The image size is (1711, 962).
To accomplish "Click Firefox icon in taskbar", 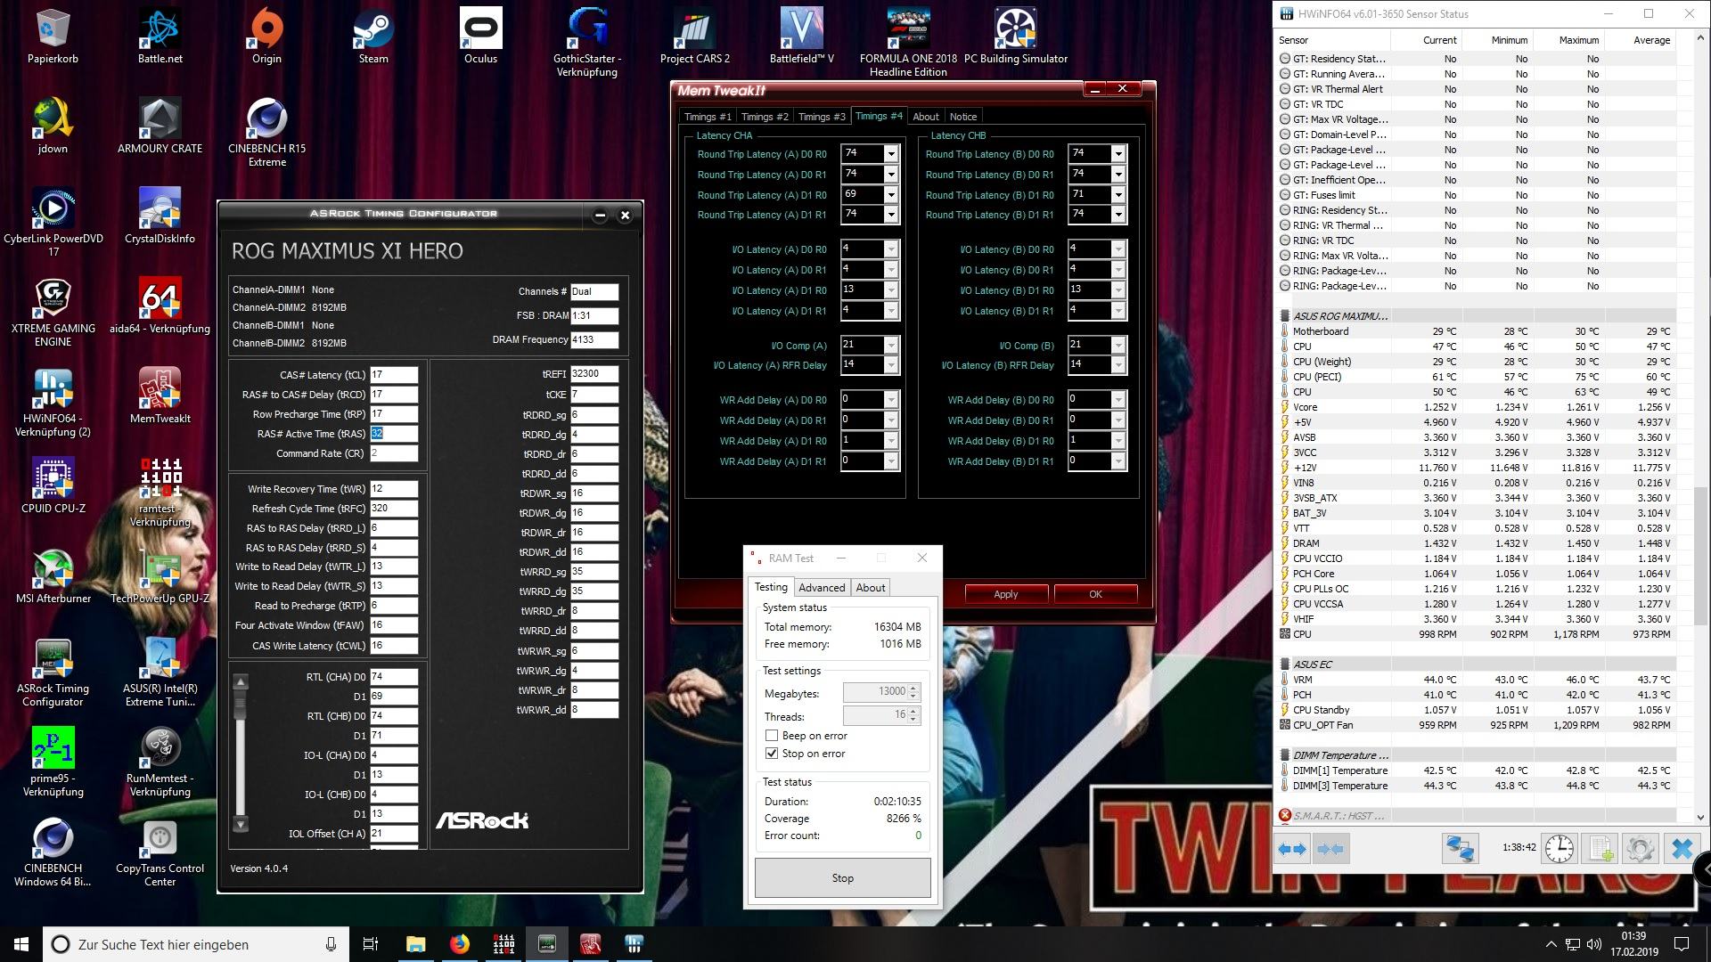I will [460, 944].
